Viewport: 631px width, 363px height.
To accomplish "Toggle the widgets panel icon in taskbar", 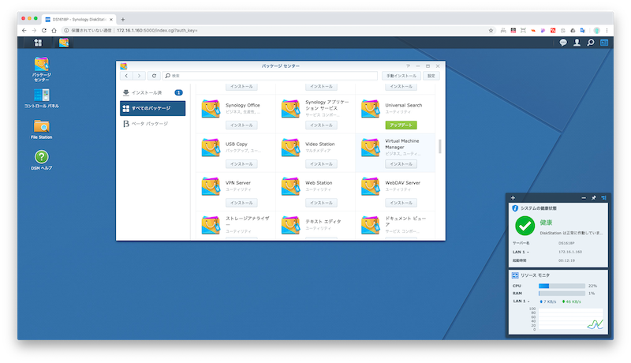I will click(604, 43).
